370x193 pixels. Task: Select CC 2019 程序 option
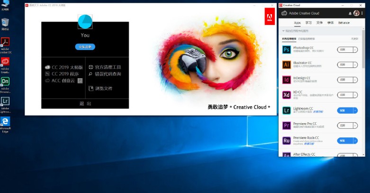coord(62,74)
